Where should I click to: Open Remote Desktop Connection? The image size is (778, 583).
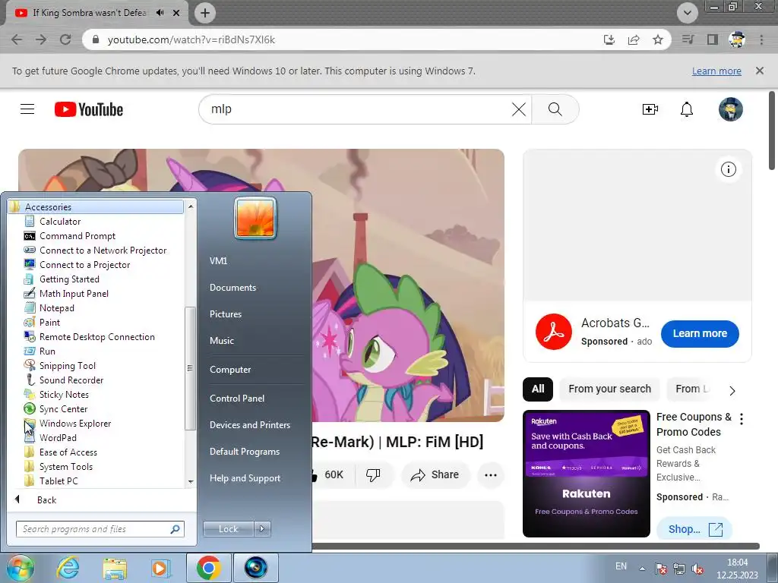(96, 336)
